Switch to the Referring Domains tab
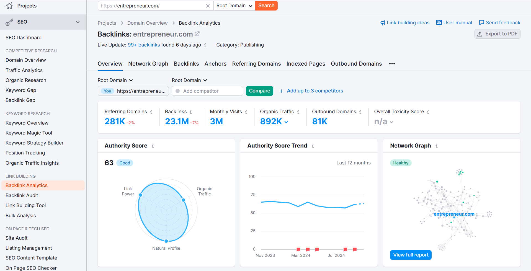 pos(256,64)
